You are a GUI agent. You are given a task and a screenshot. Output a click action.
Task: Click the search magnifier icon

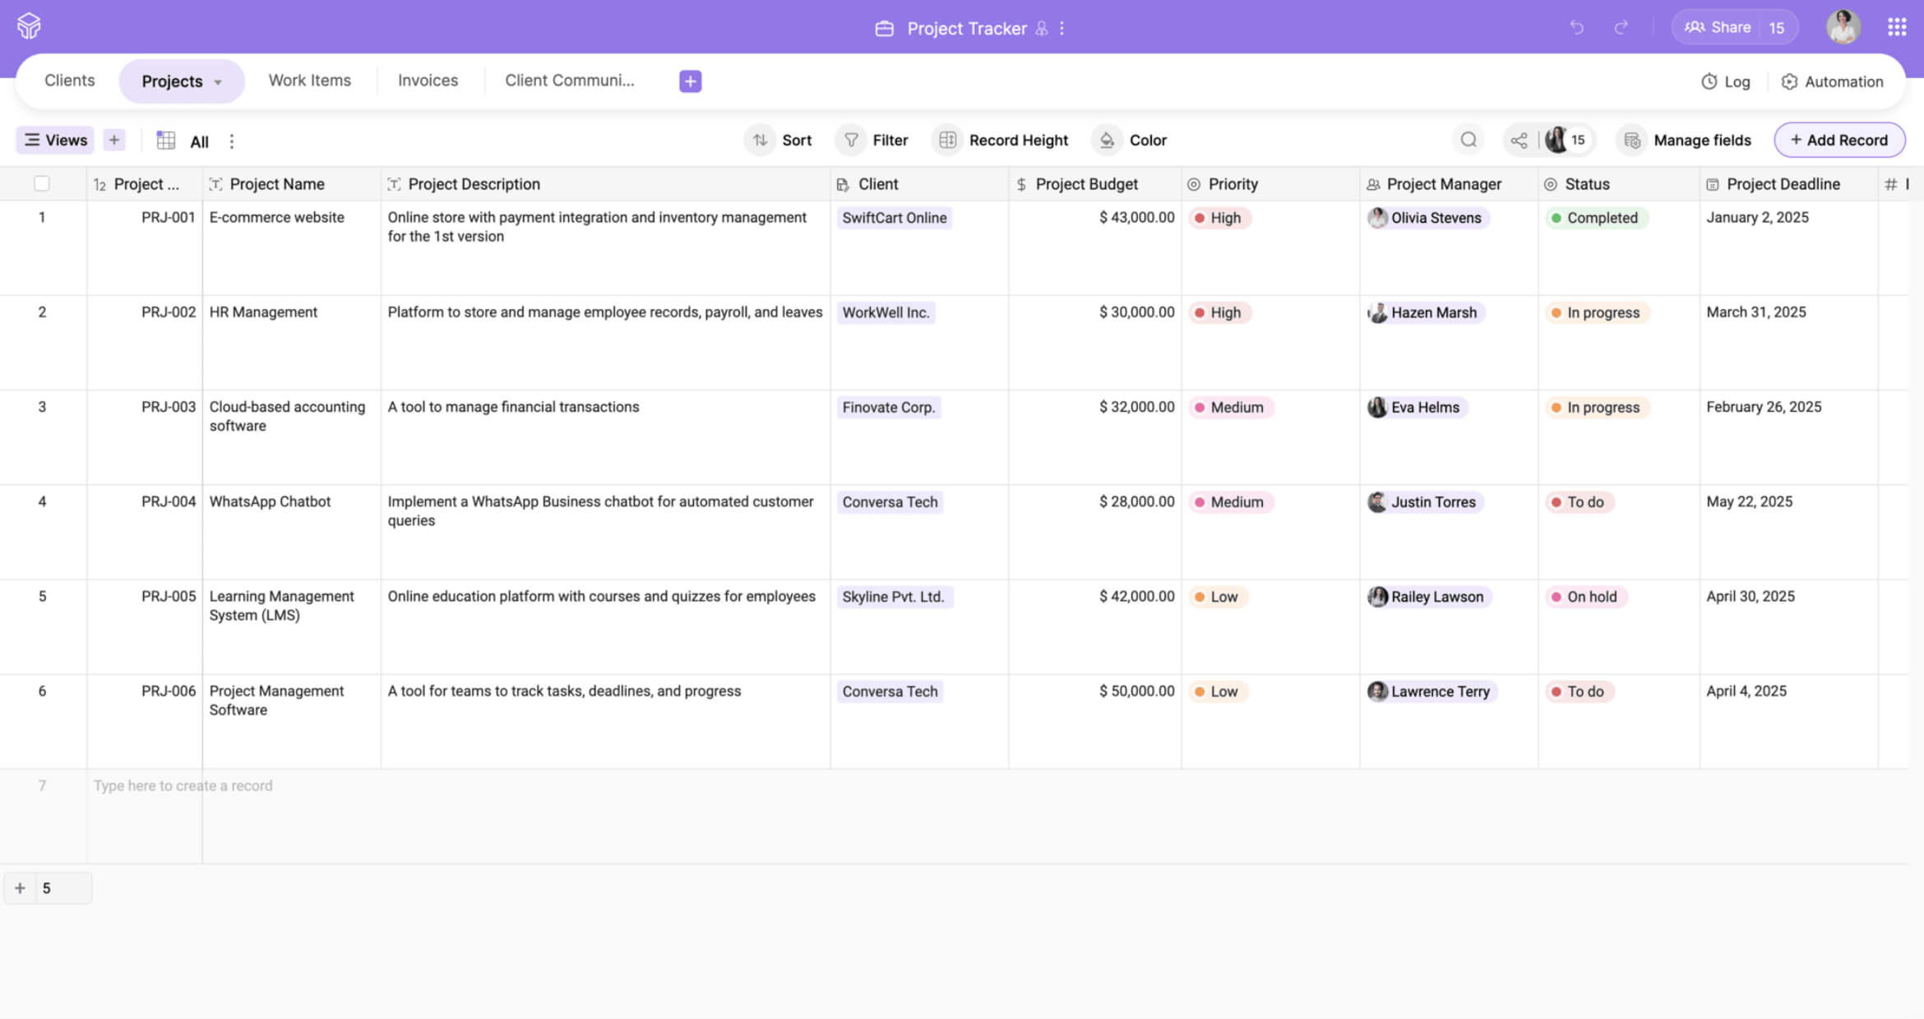click(1468, 140)
